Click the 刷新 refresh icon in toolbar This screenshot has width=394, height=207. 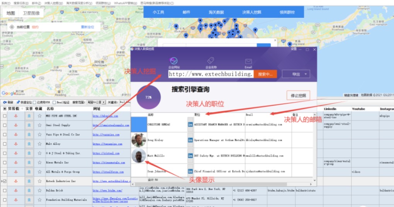[5, 102]
